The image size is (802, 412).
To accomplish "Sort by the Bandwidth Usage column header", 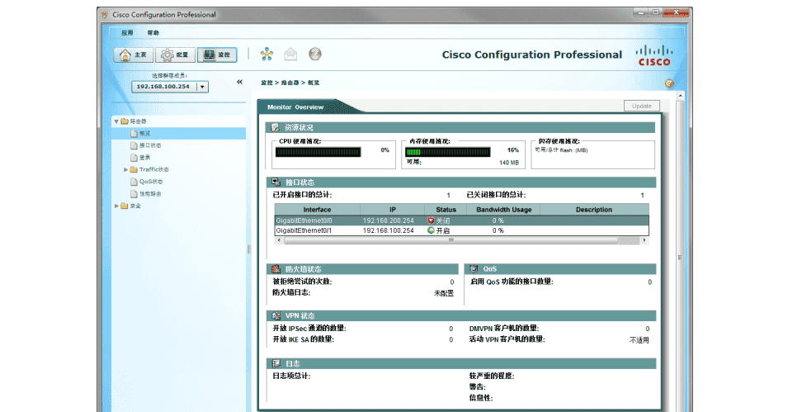I will coord(504,210).
